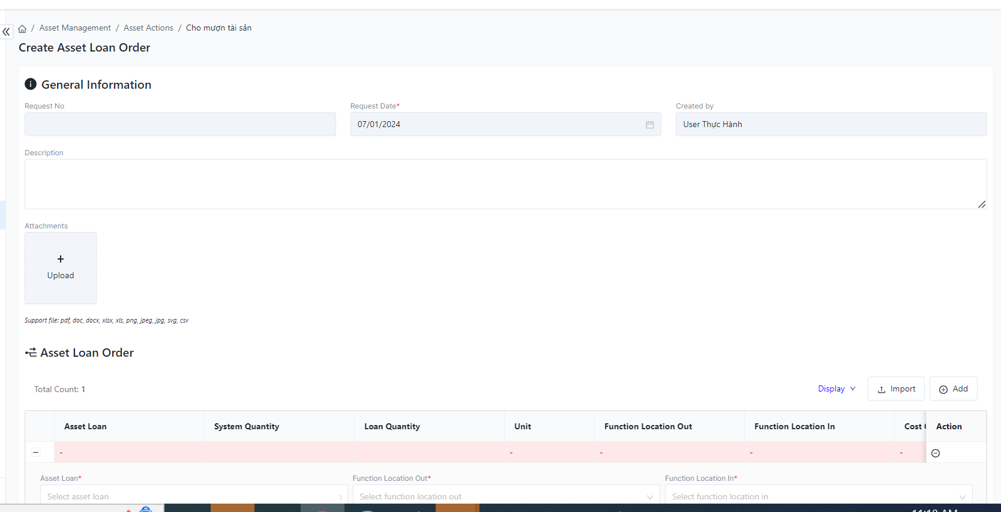This screenshot has height=512, width=1001.
Task: Click the plus Upload attachment box
Action: pos(61,268)
